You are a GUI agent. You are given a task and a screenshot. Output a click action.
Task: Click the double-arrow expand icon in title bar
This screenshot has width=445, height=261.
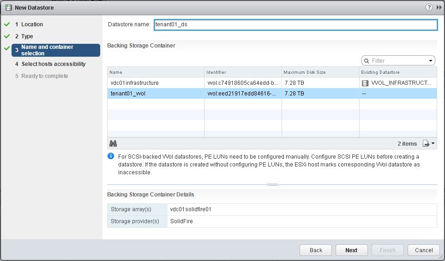point(439,8)
